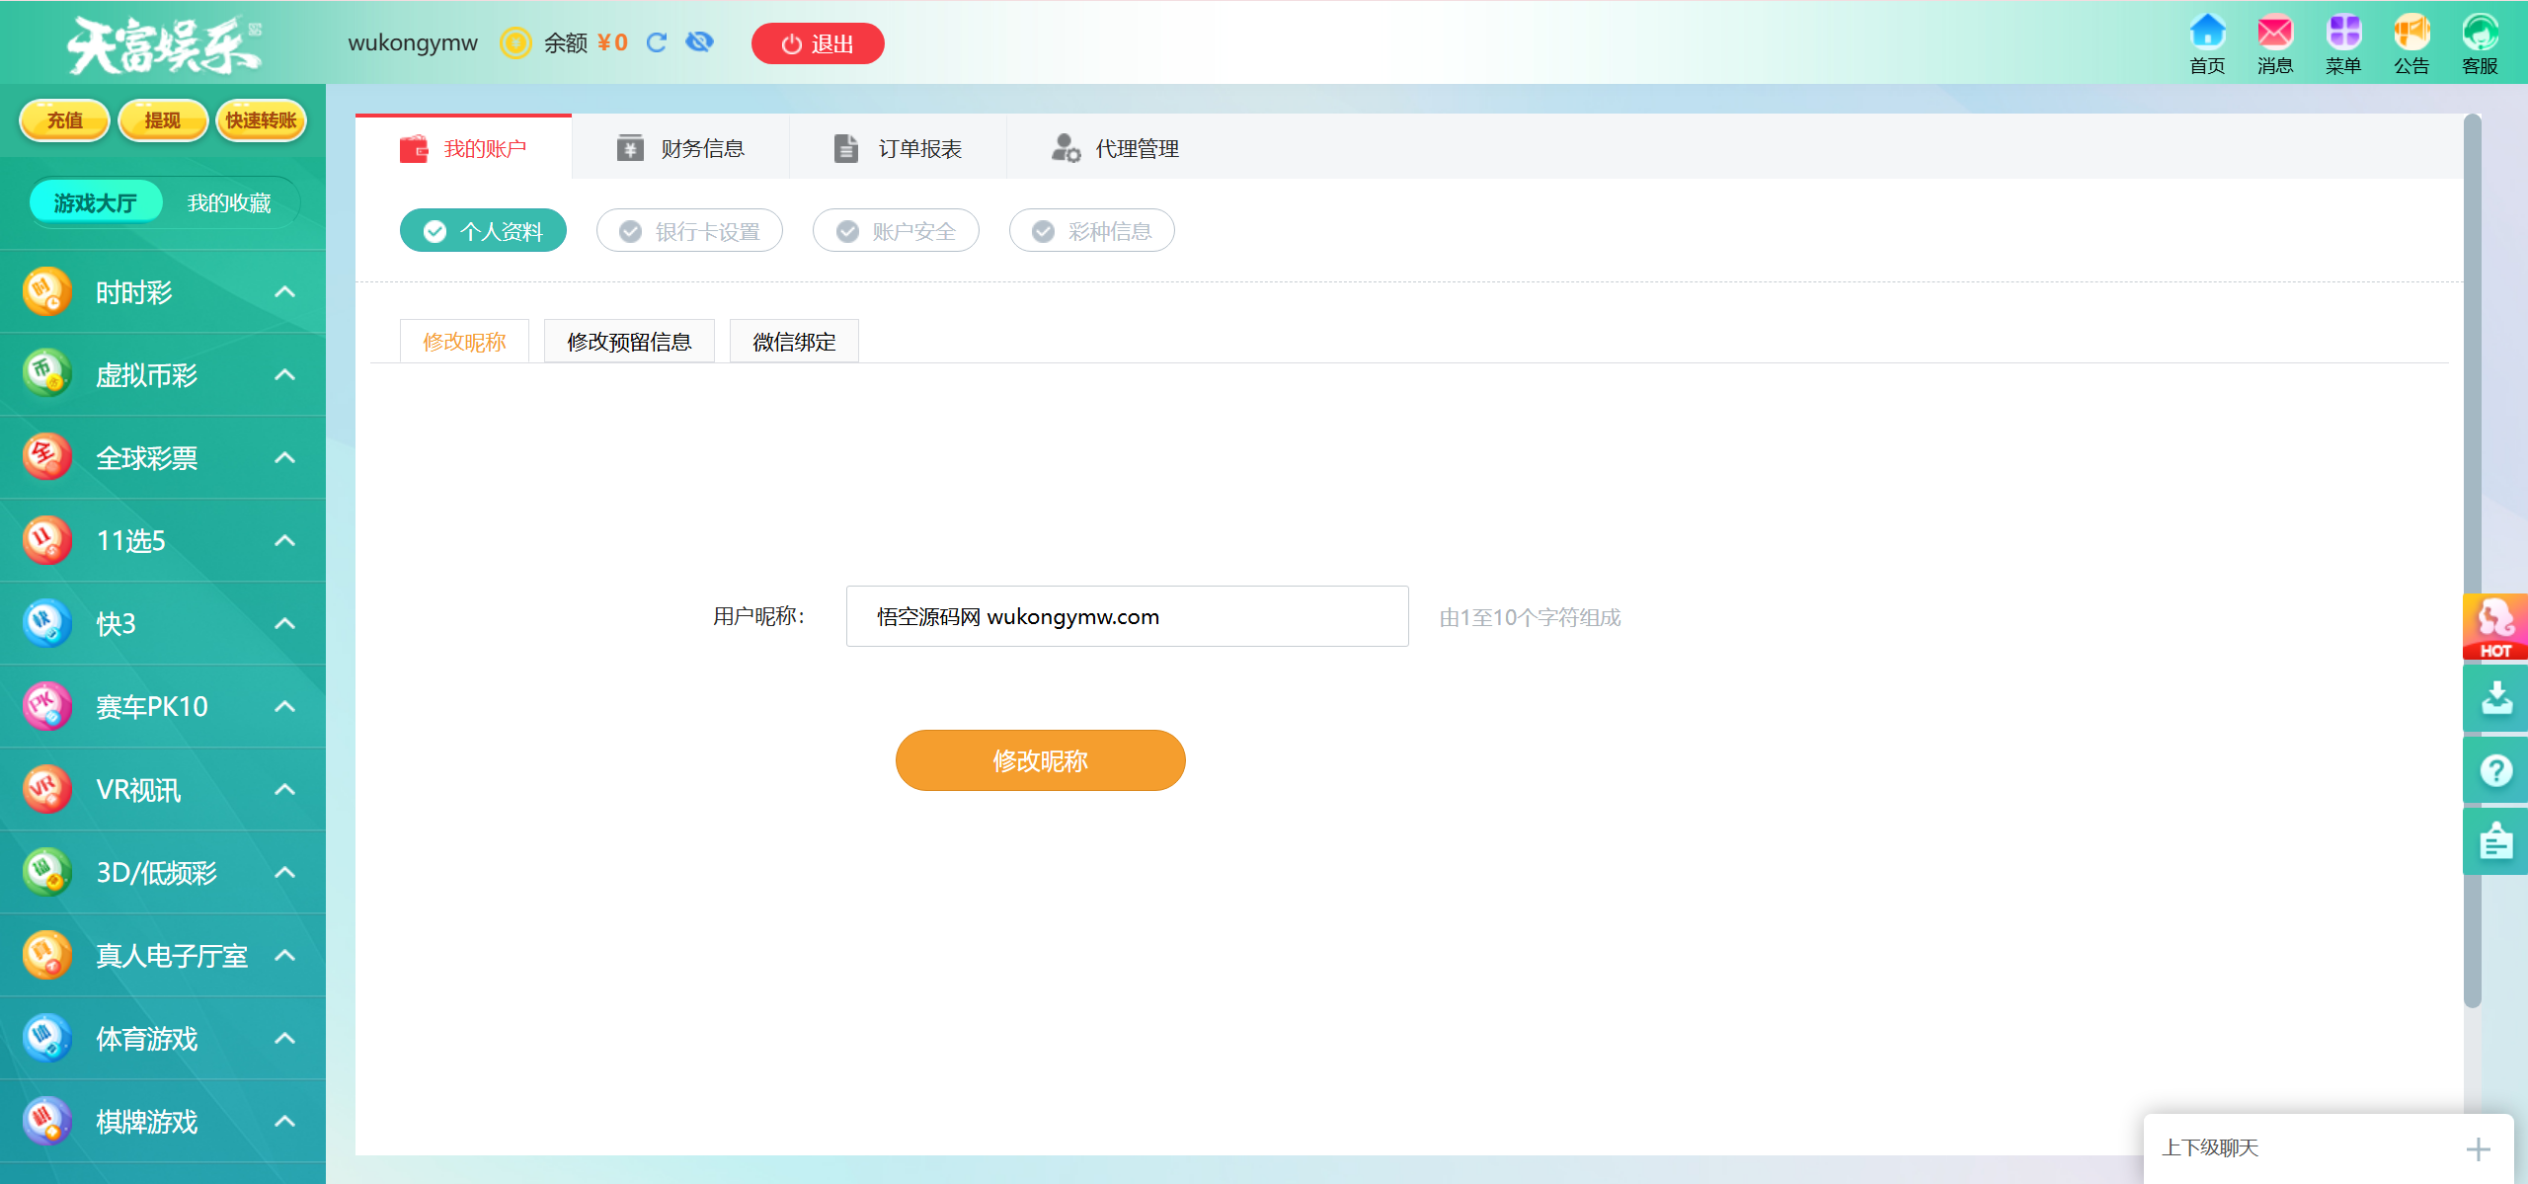Click the download icon on right sidebar
The height and width of the screenshot is (1184, 2528).
[x=2495, y=698]
